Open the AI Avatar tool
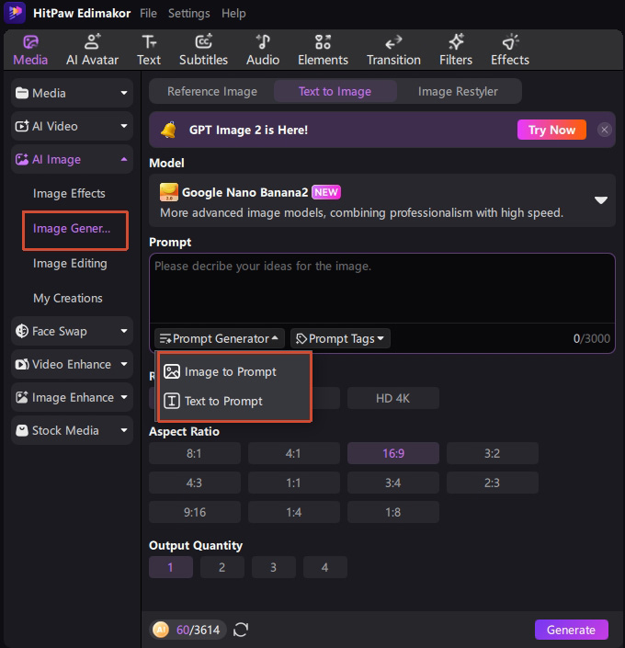This screenshot has height=648, width=625. pos(92,51)
